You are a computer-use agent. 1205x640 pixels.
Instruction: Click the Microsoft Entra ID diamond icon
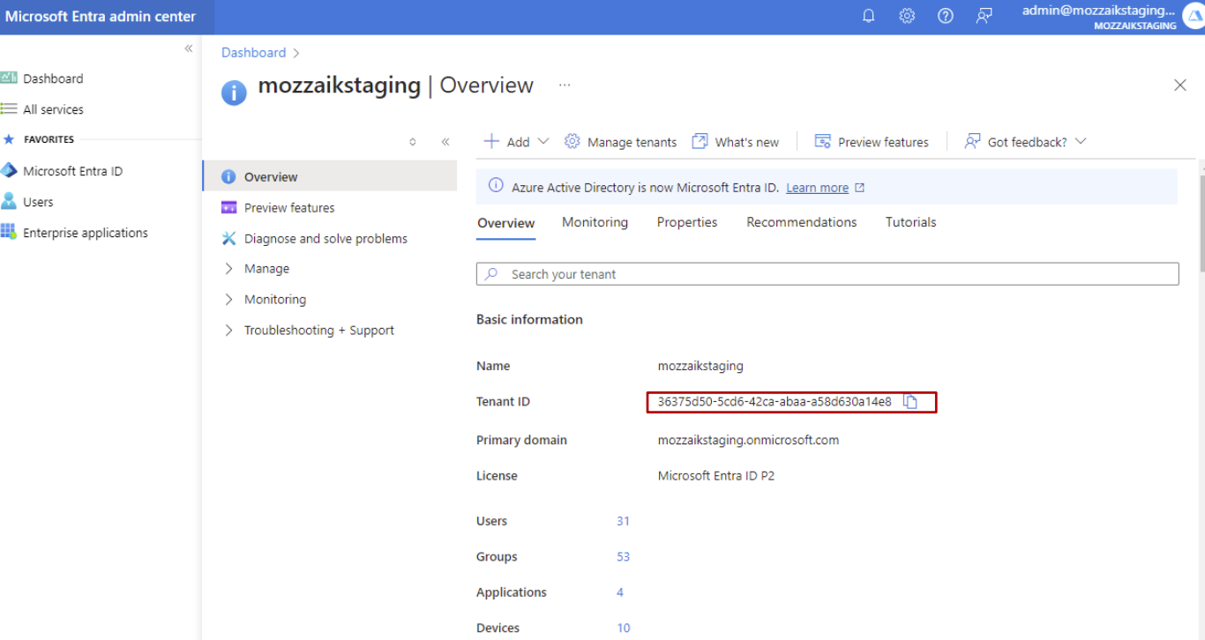point(9,170)
